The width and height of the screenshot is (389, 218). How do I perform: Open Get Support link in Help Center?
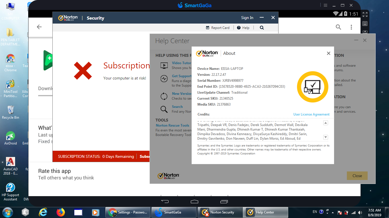[x=182, y=76]
